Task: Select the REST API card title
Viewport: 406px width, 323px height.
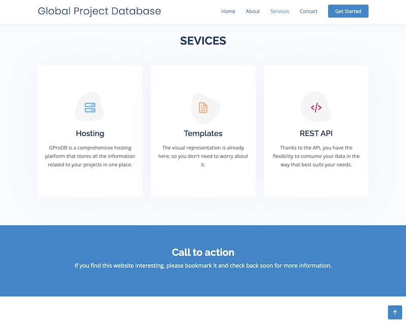Action: click(x=316, y=133)
